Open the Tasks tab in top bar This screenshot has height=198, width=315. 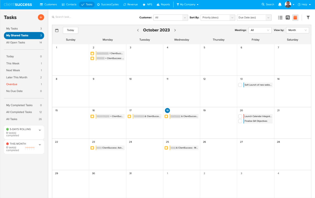click(87, 5)
